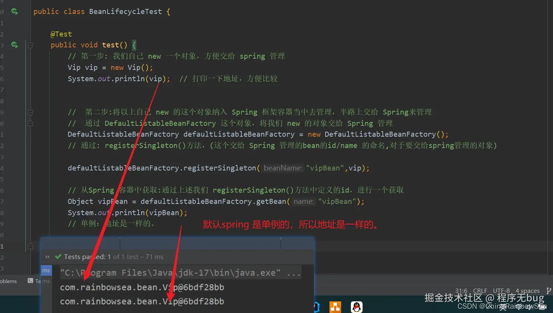Click the comment 打印一下地址,方便比较
Screen dimensions: 553x313
pos(228,78)
